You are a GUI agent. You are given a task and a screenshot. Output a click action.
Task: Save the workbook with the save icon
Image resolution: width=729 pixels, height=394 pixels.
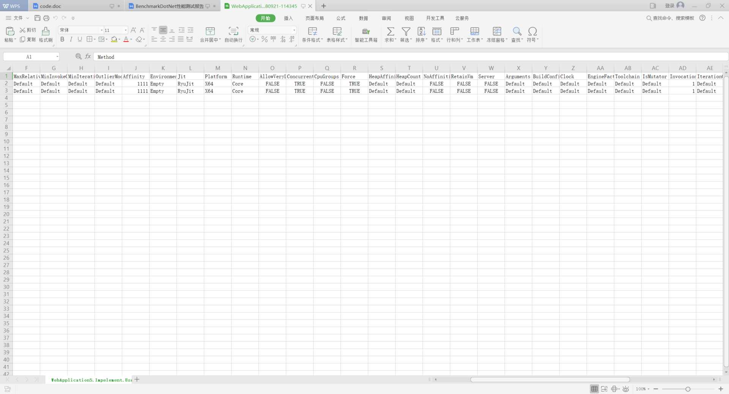coord(37,18)
